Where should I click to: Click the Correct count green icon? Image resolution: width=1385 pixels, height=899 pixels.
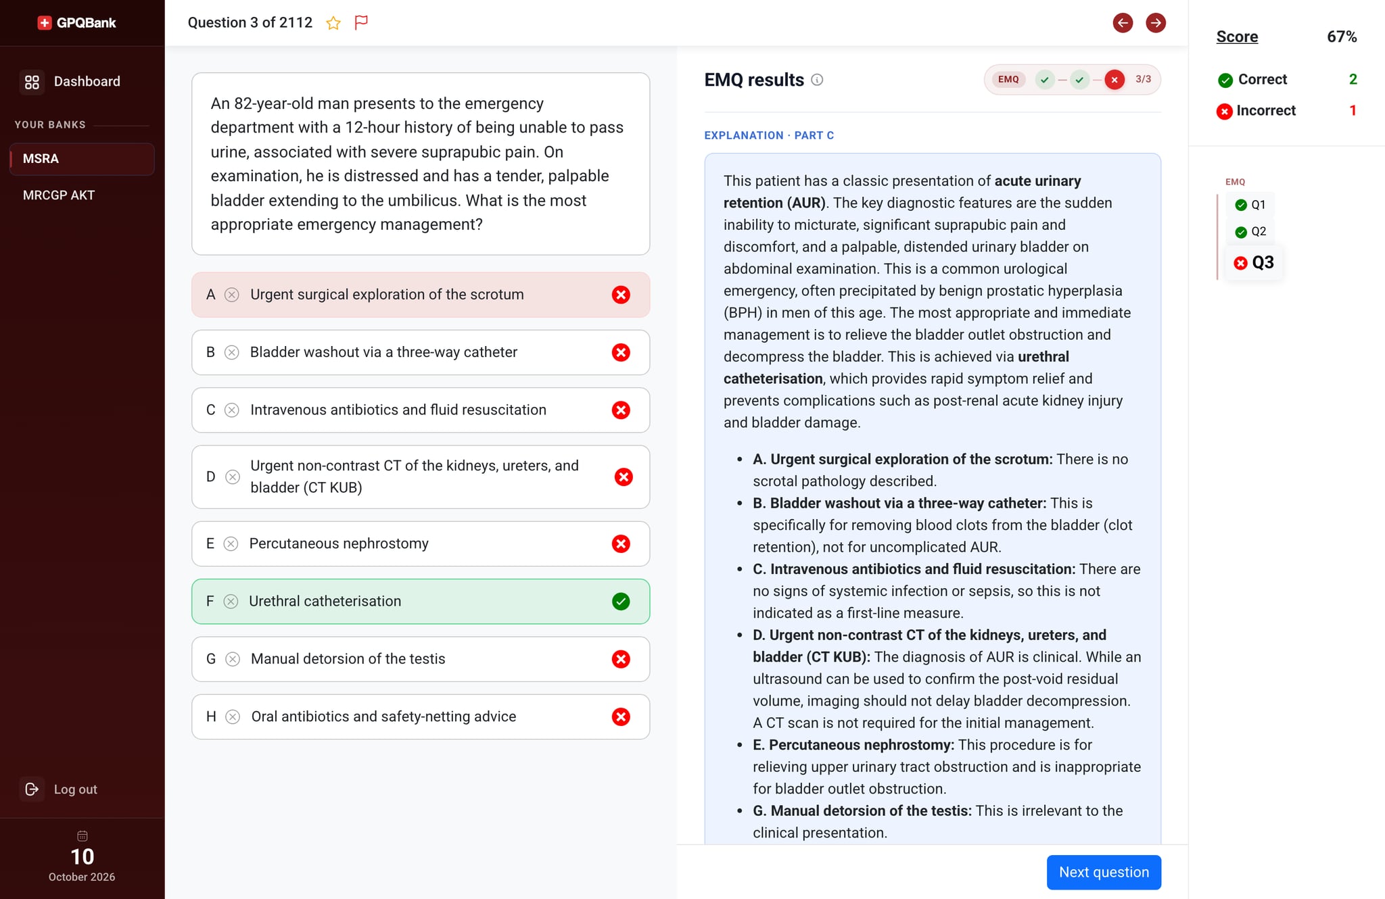tap(1225, 80)
